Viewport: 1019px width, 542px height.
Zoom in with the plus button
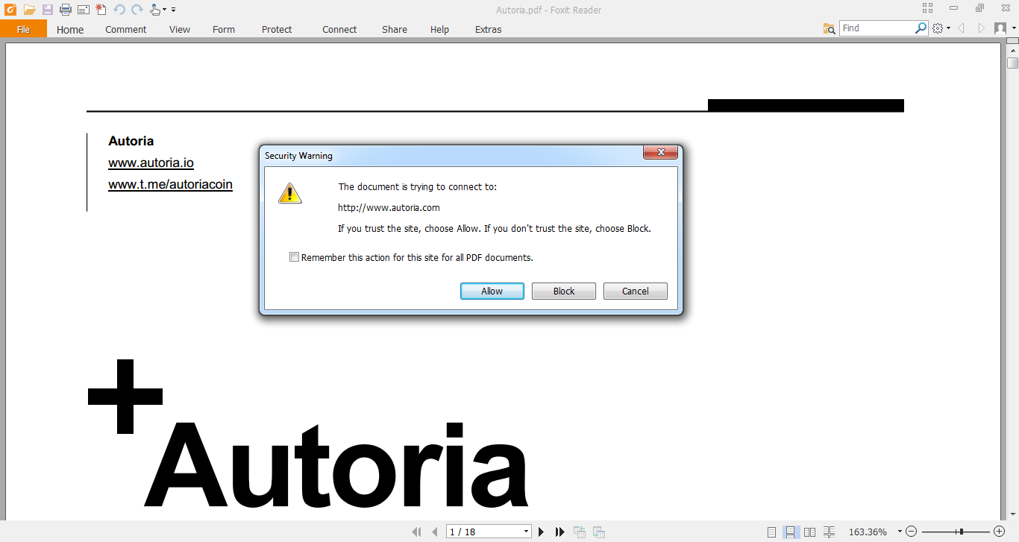[x=1000, y=532]
